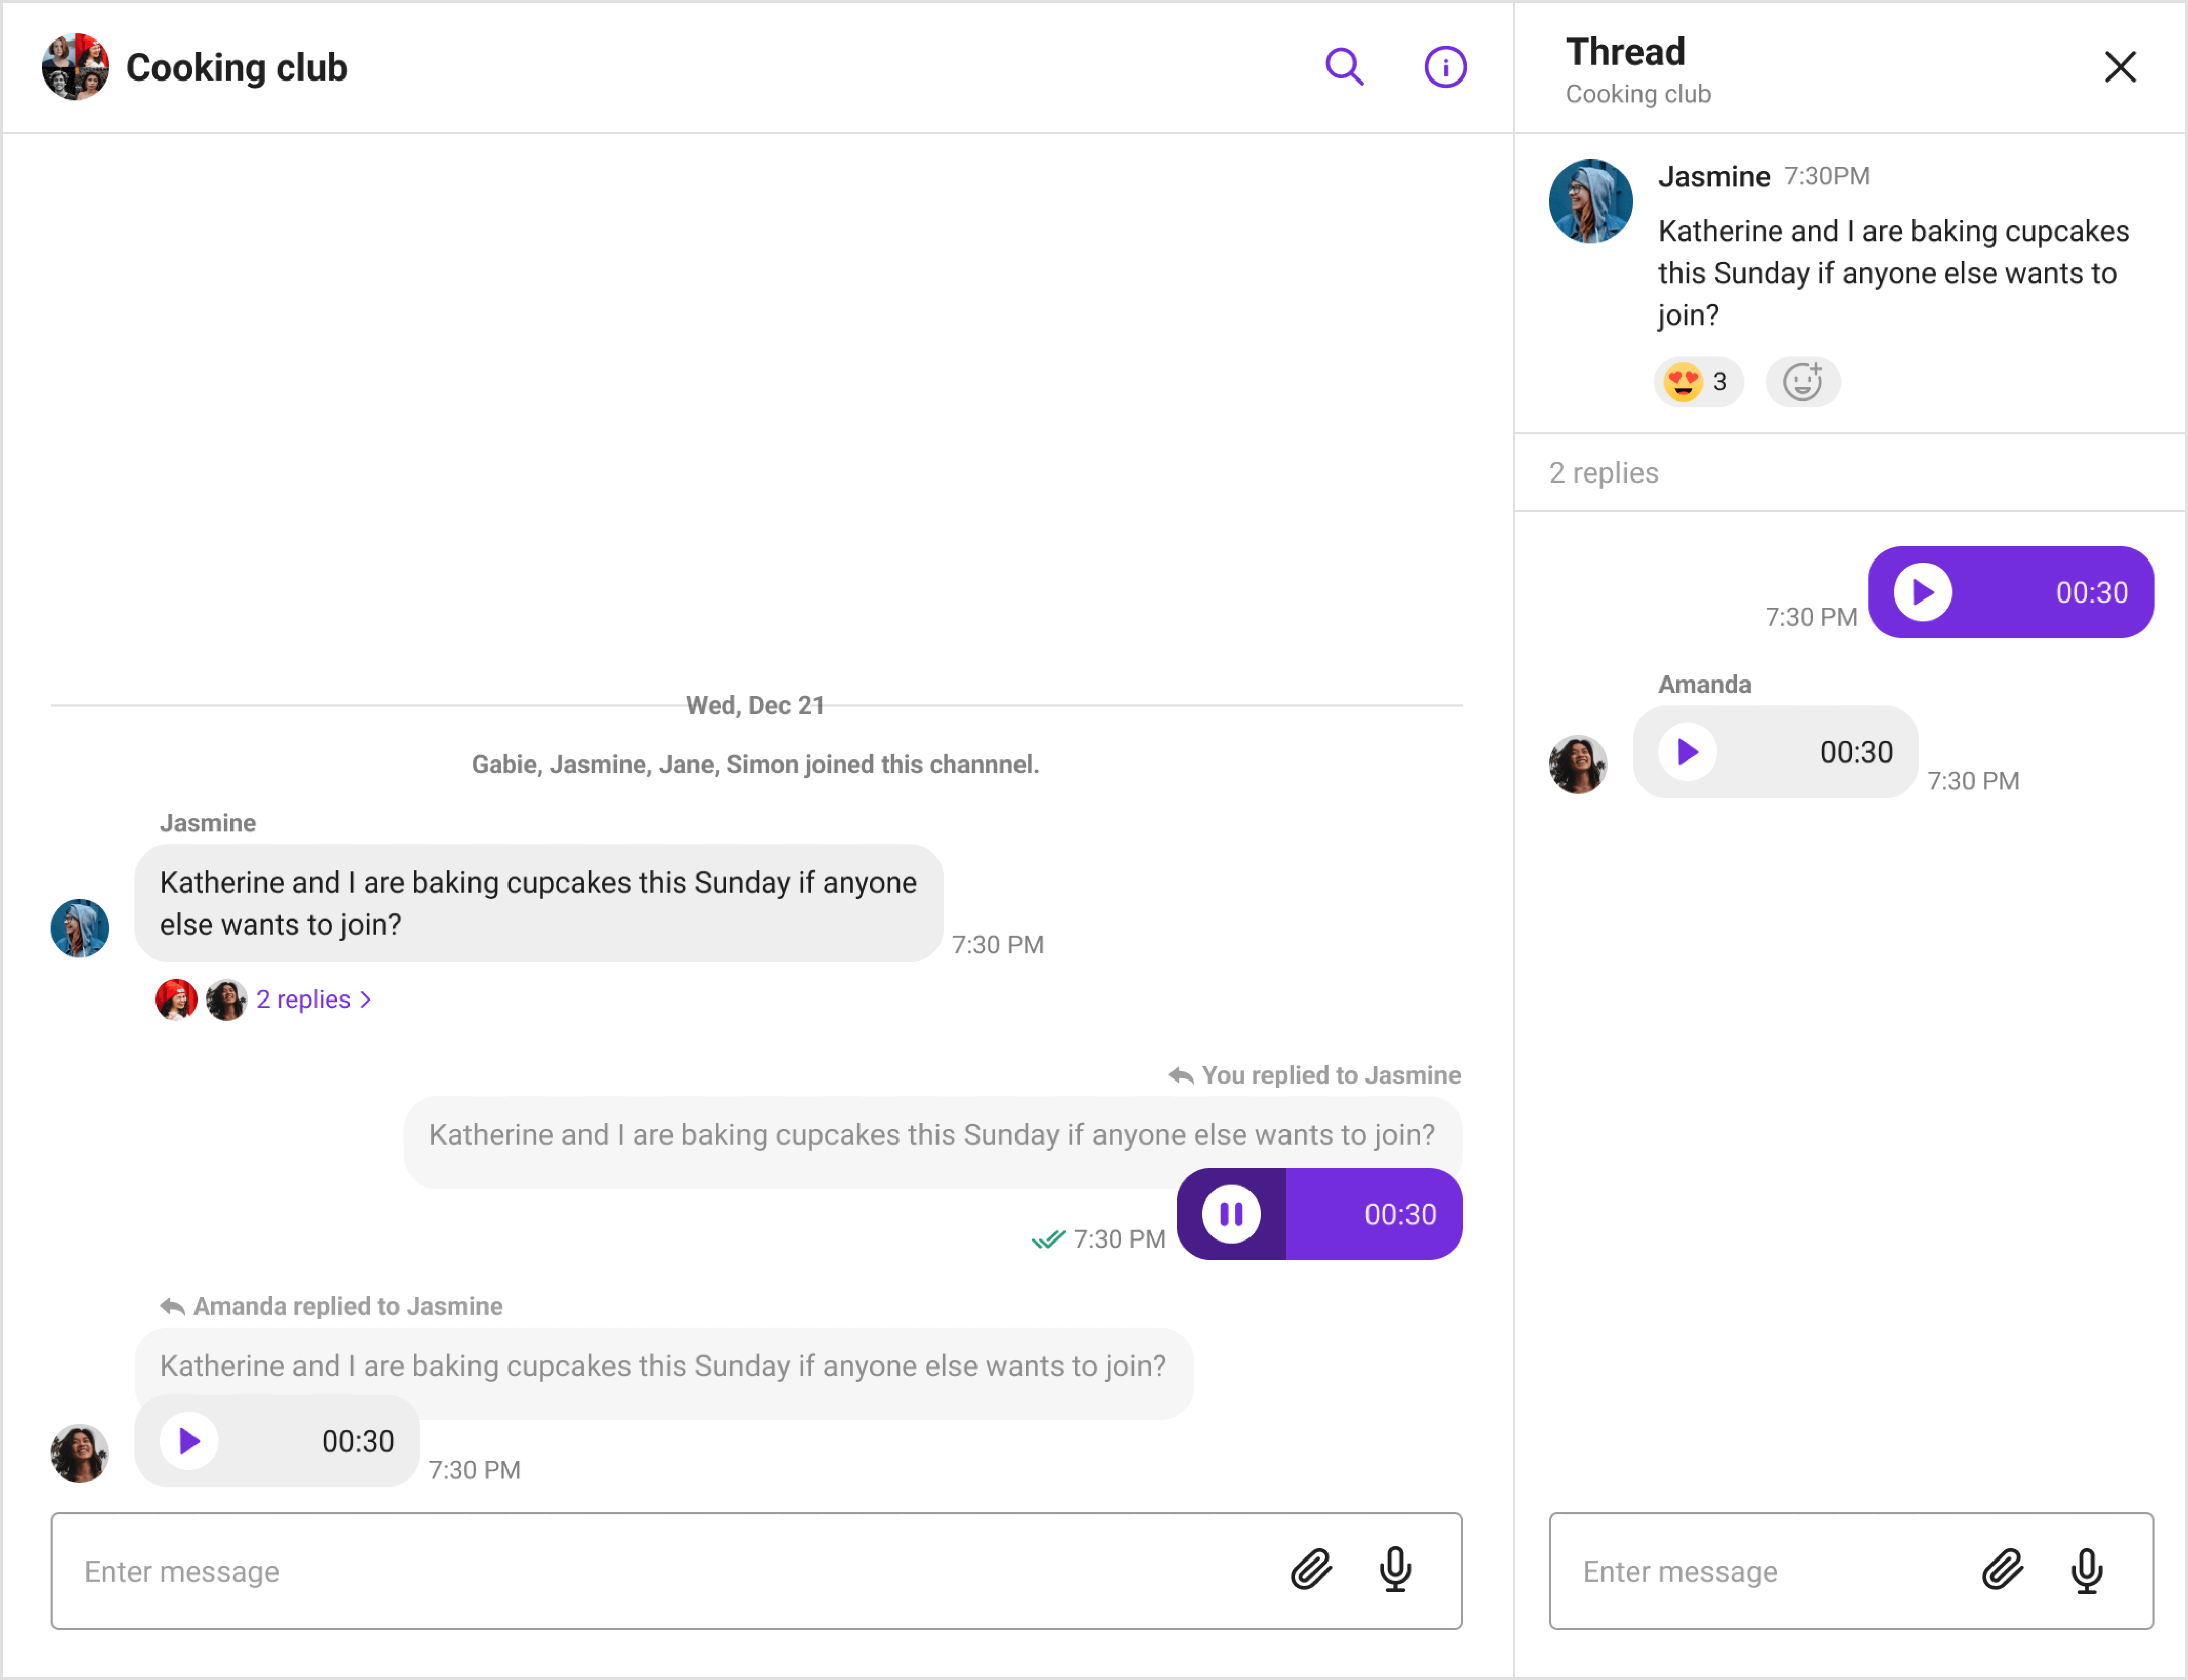
Task: Attach a file in the thread message box
Action: [2002, 1569]
